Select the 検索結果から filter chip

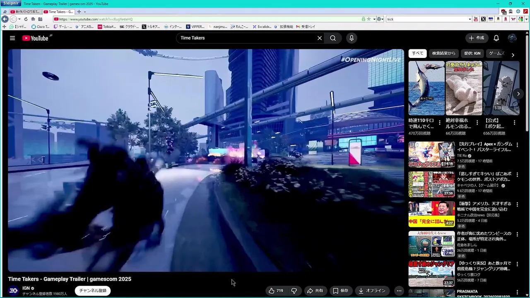tap(443, 53)
